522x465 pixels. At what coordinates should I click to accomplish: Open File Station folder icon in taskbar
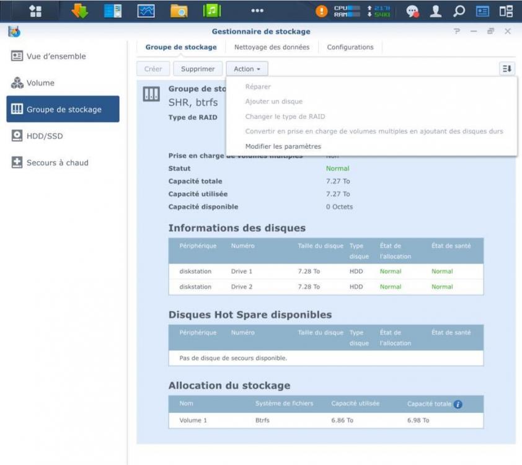pyautogui.click(x=179, y=11)
